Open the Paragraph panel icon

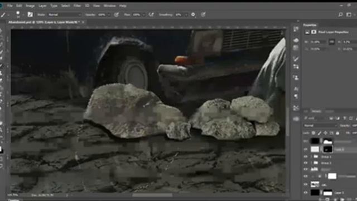[296, 96]
